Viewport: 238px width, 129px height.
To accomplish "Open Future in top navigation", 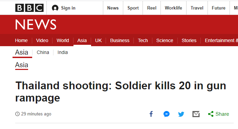I will click(x=219, y=8).
